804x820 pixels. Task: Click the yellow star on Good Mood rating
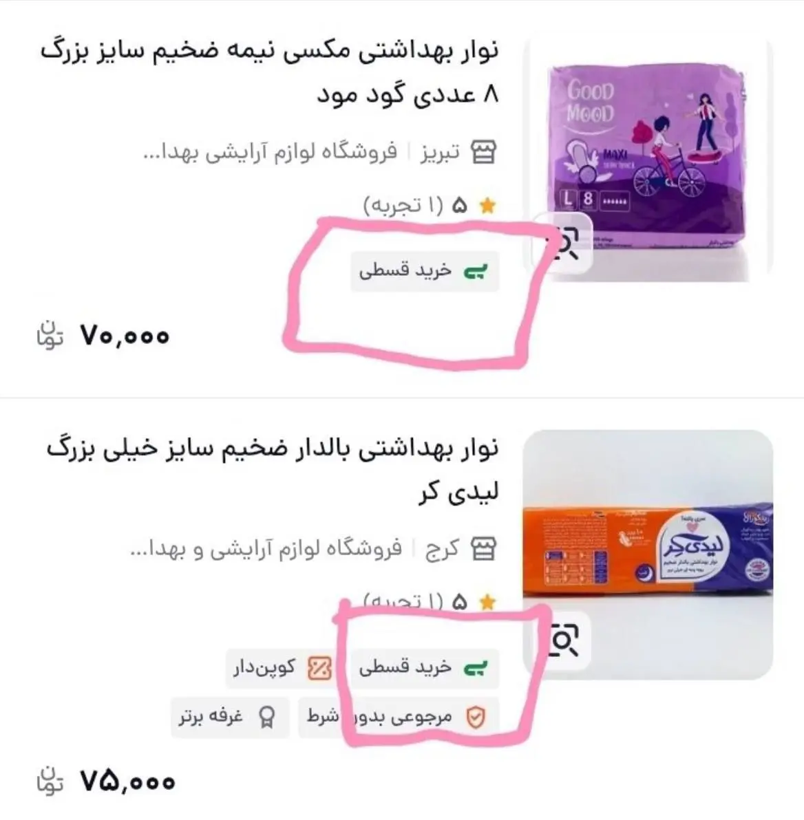coord(487,206)
